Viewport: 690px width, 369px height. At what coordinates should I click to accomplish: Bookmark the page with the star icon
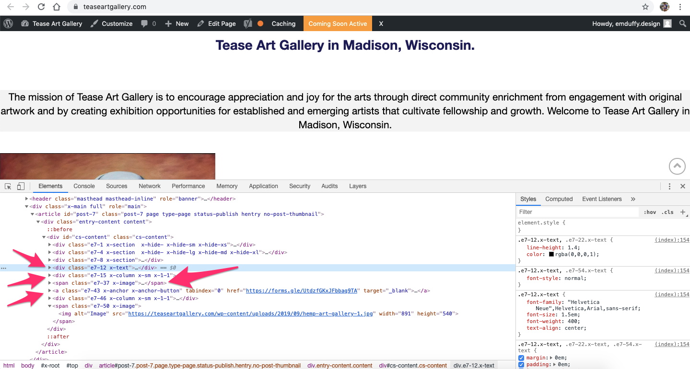(x=645, y=7)
